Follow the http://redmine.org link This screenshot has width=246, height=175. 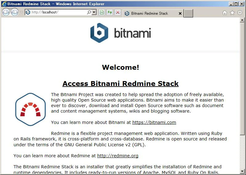118,156
